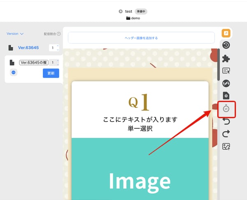
Task: Select version Ver.63645 in the list
Action: tap(28, 48)
